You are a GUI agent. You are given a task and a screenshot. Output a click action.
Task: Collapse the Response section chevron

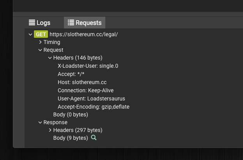tap(40, 122)
